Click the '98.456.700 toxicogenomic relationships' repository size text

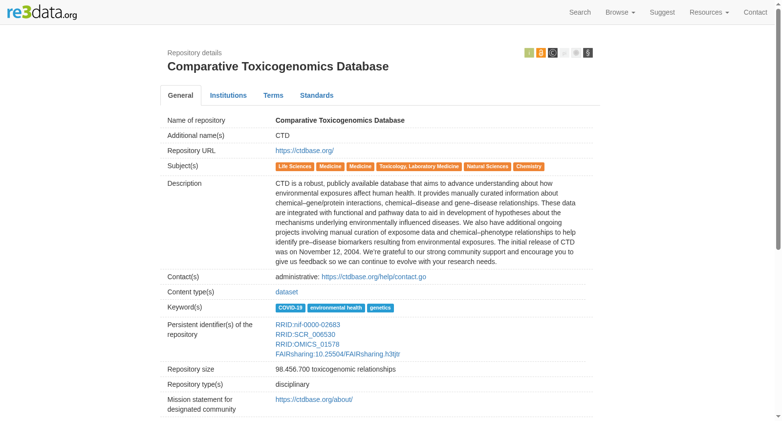(336, 369)
